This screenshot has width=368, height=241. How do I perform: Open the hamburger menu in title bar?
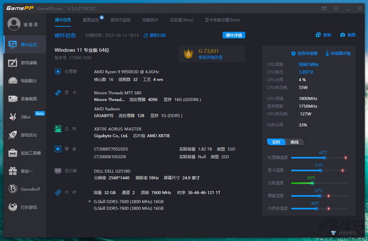[336, 8]
